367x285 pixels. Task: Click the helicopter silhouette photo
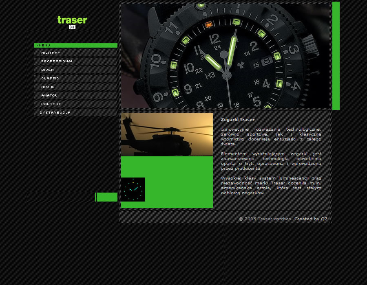tap(167, 134)
